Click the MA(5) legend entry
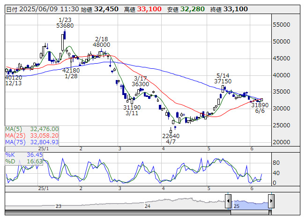Screen dimensions: 306x220 [x=32, y=129]
